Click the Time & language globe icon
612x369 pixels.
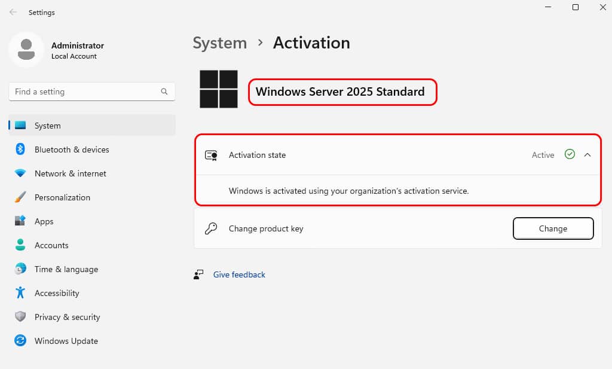20,269
